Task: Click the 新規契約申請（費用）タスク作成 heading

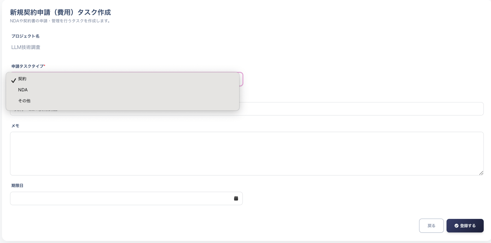Action: 60,13
